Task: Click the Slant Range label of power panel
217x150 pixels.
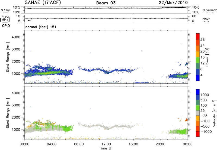Action: (x=8, y=57)
